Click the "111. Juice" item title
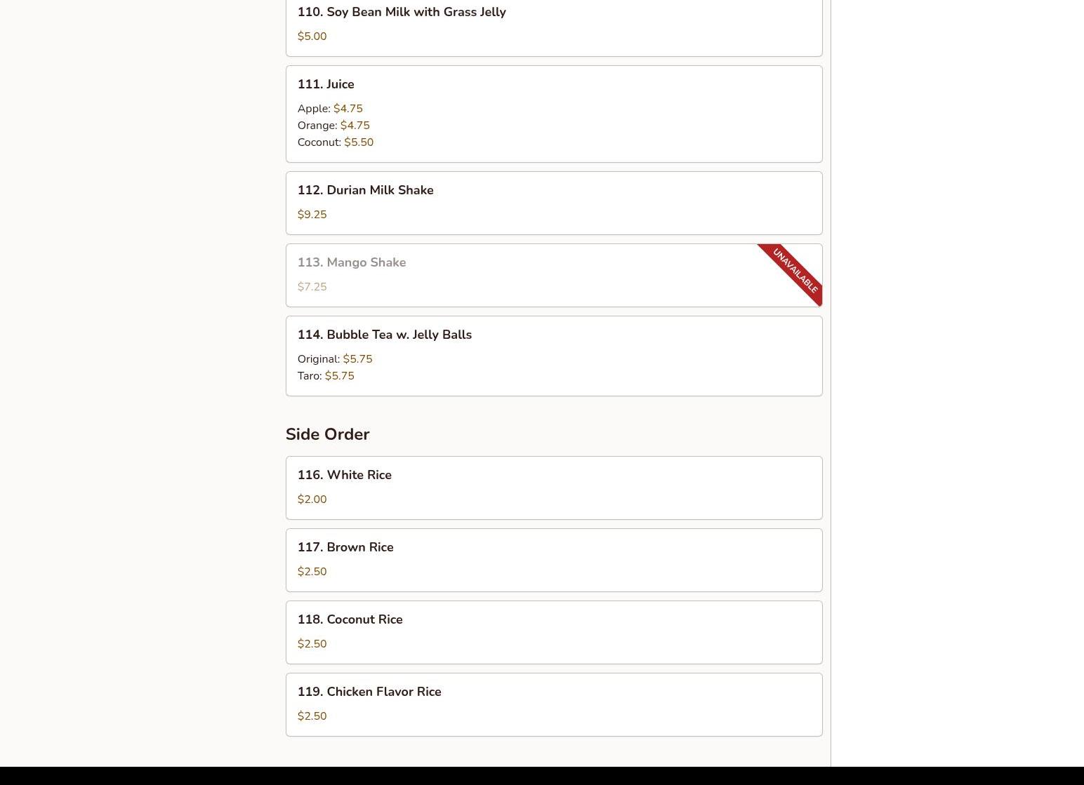The height and width of the screenshot is (785, 1084). (x=326, y=84)
